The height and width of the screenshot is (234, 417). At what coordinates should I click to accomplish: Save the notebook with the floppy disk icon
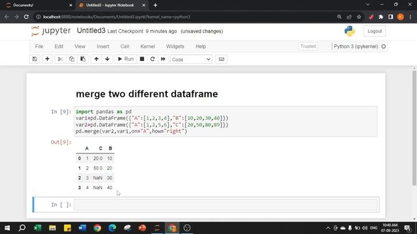point(35,59)
